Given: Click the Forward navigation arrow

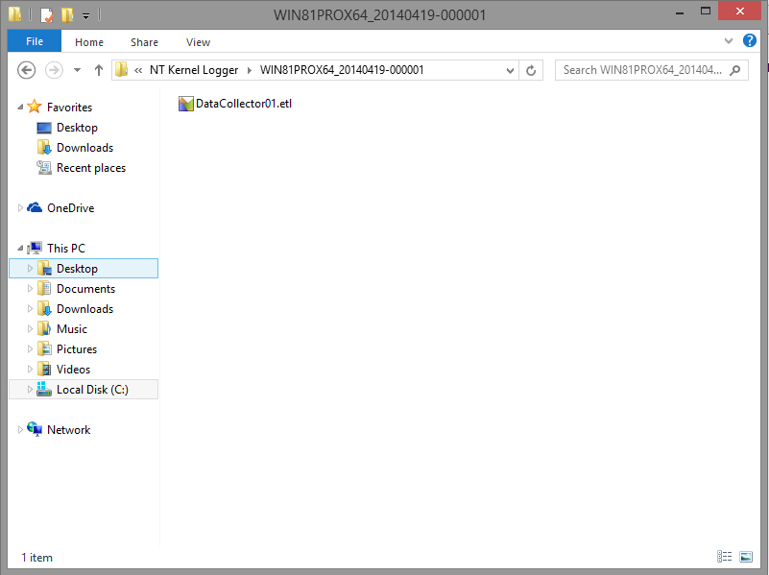Looking at the screenshot, I should click(x=54, y=70).
